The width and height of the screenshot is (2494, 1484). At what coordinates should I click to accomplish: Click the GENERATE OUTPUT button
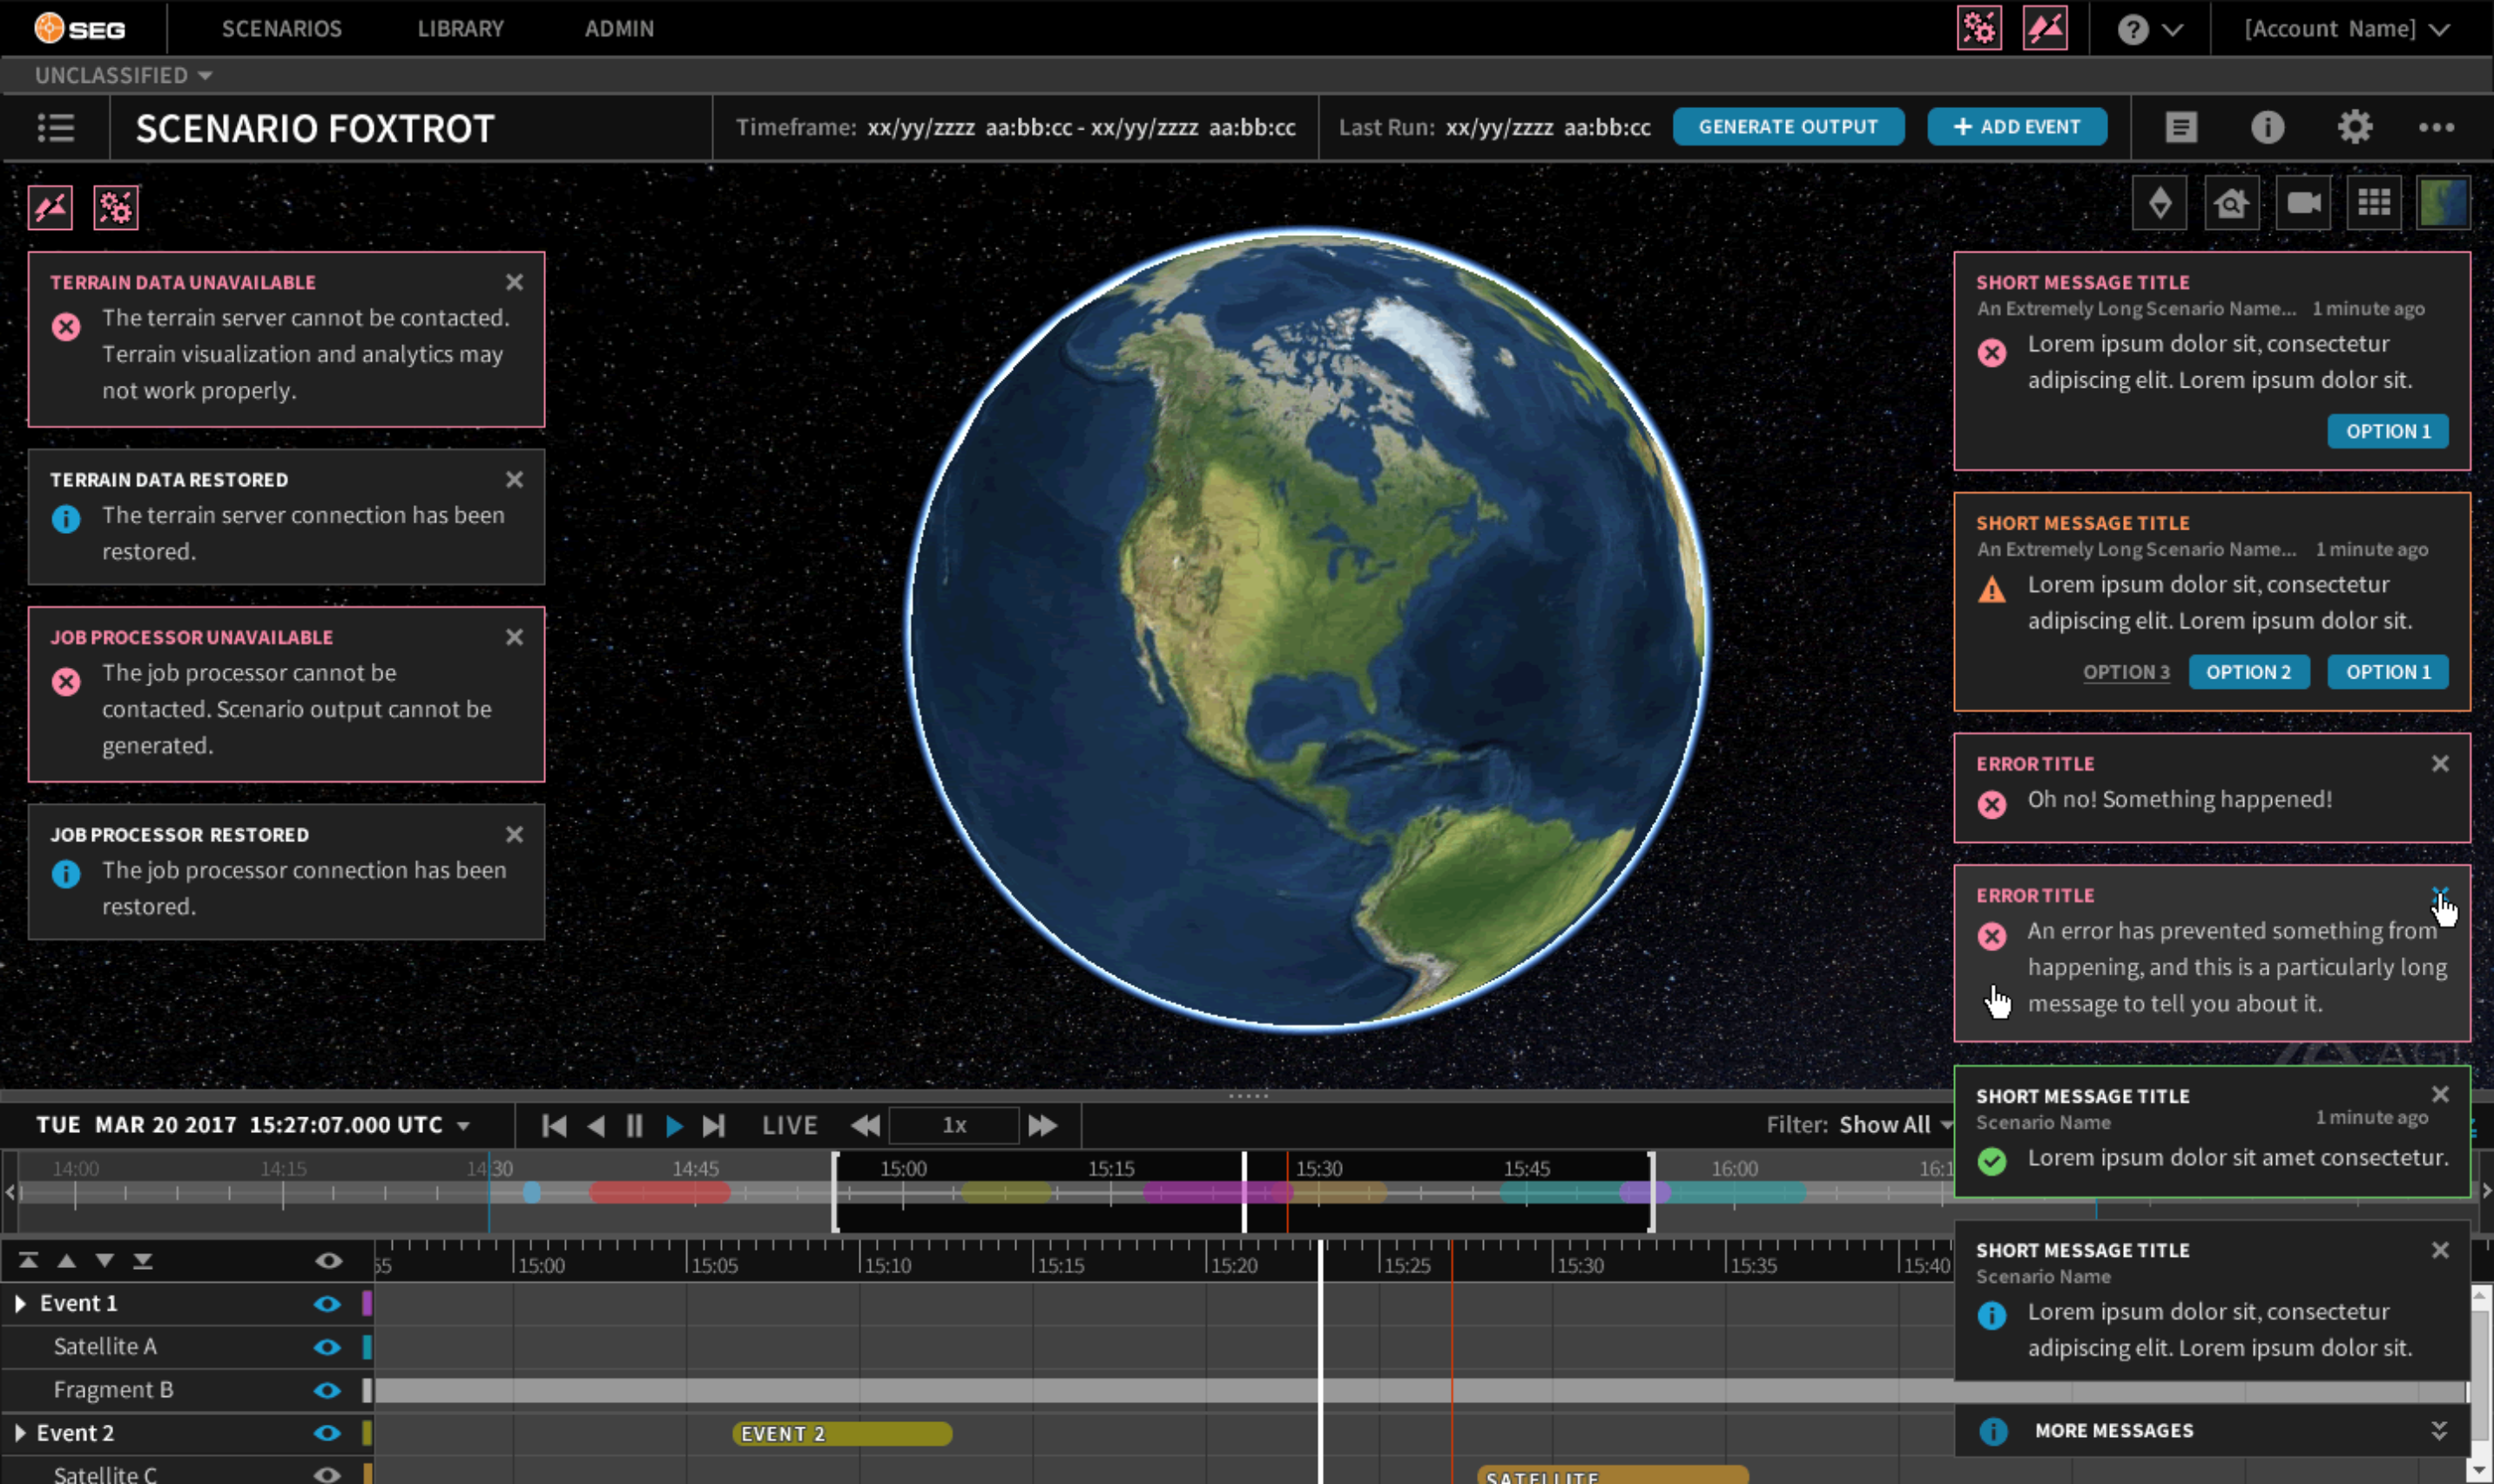point(1787,127)
